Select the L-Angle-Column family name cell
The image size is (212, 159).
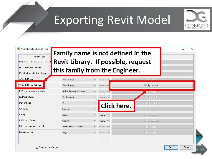tap(40, 132)
